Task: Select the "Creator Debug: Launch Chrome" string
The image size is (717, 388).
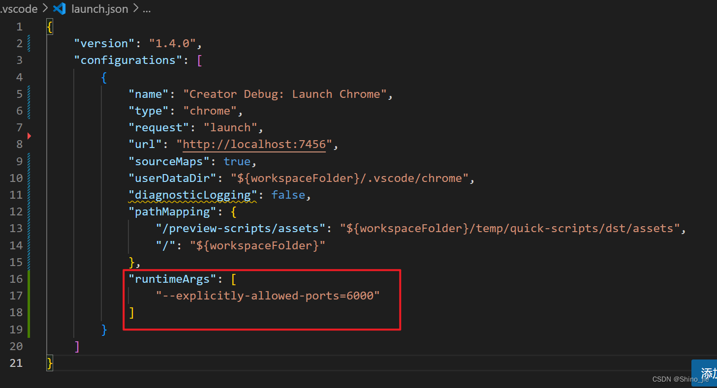Action: [285, 94]
